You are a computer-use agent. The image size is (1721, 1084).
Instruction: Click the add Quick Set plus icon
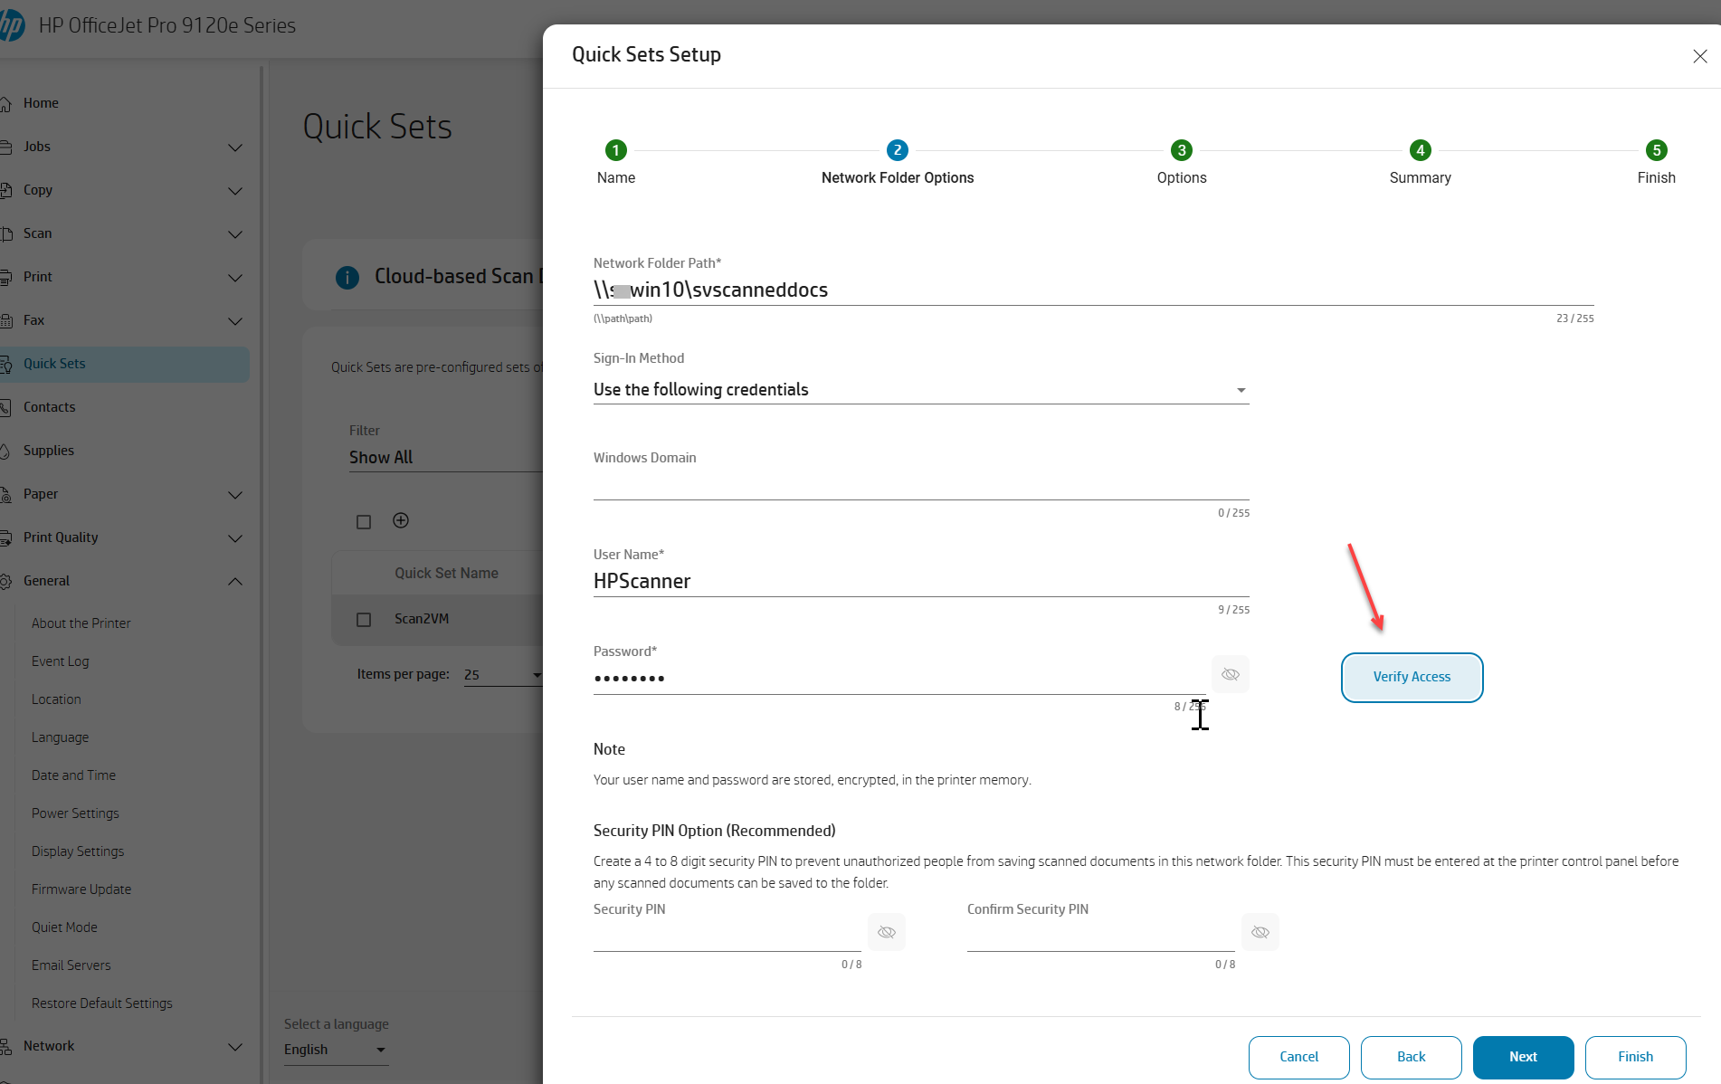click(401, 520)
